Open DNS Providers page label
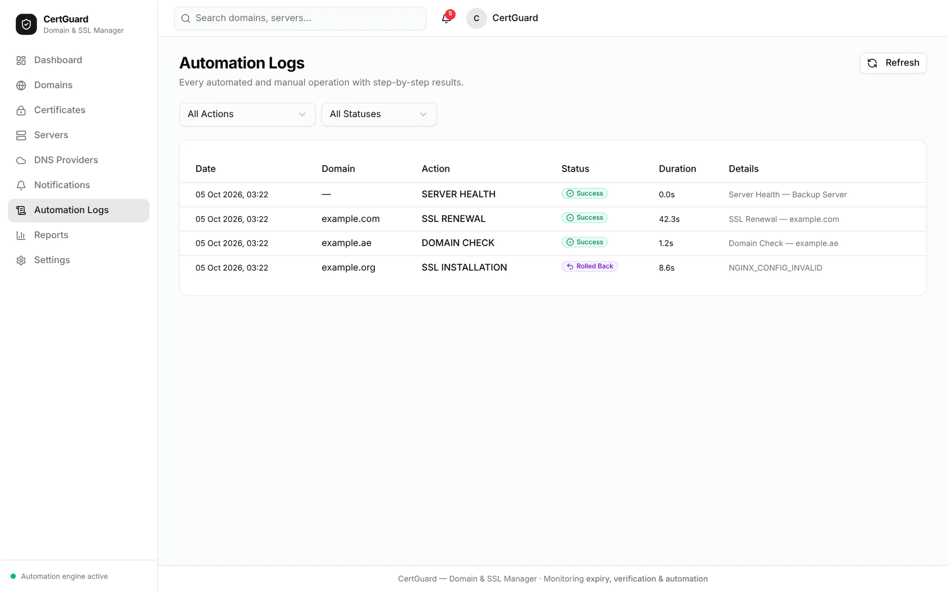This screenshot has width=948, height=592. pyautogui.click(x=66, y=160)
